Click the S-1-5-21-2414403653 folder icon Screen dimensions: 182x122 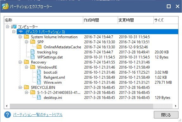pos(33,92)
